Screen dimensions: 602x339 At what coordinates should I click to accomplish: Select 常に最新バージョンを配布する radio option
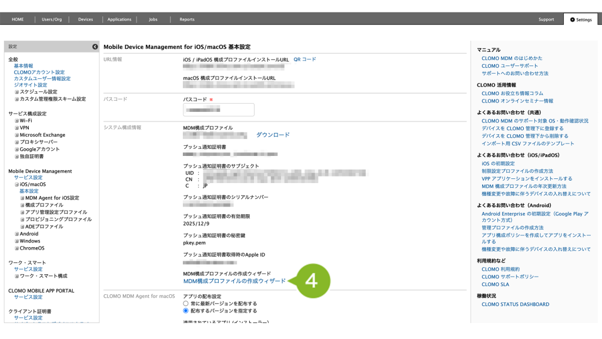(186, 304)
